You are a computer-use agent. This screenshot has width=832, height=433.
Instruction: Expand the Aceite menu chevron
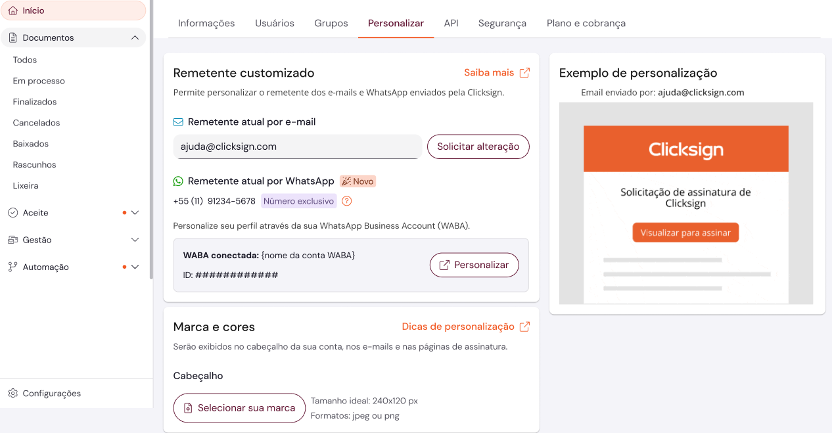[135, 213]
